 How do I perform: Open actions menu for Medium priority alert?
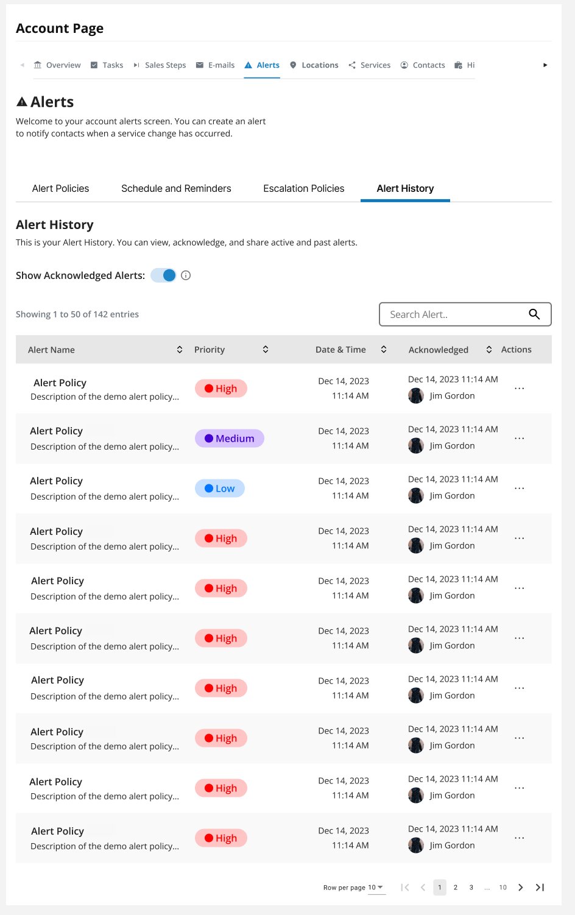click(519, 439)
